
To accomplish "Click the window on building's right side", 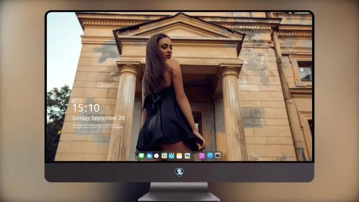I will pos(305,71).
